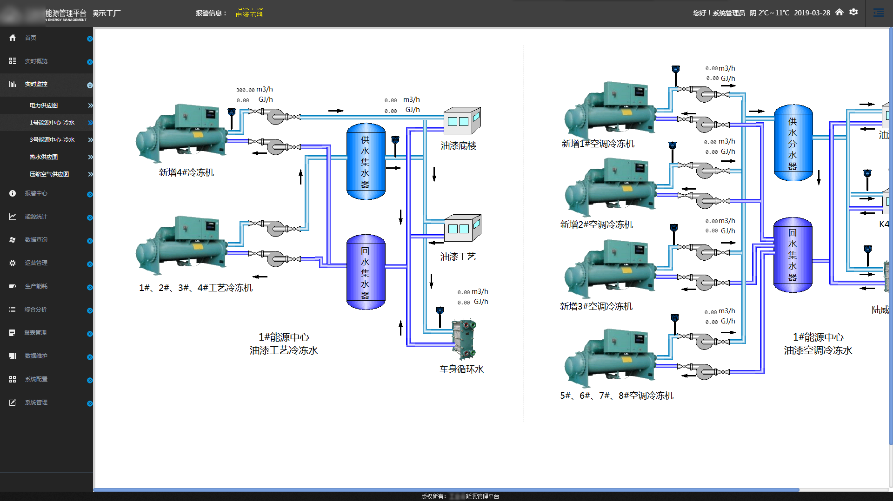The height and width of the screenshot is (501, 893).
Task: Click the gear icon beside 运营管理
Action: tap(13, 263)
